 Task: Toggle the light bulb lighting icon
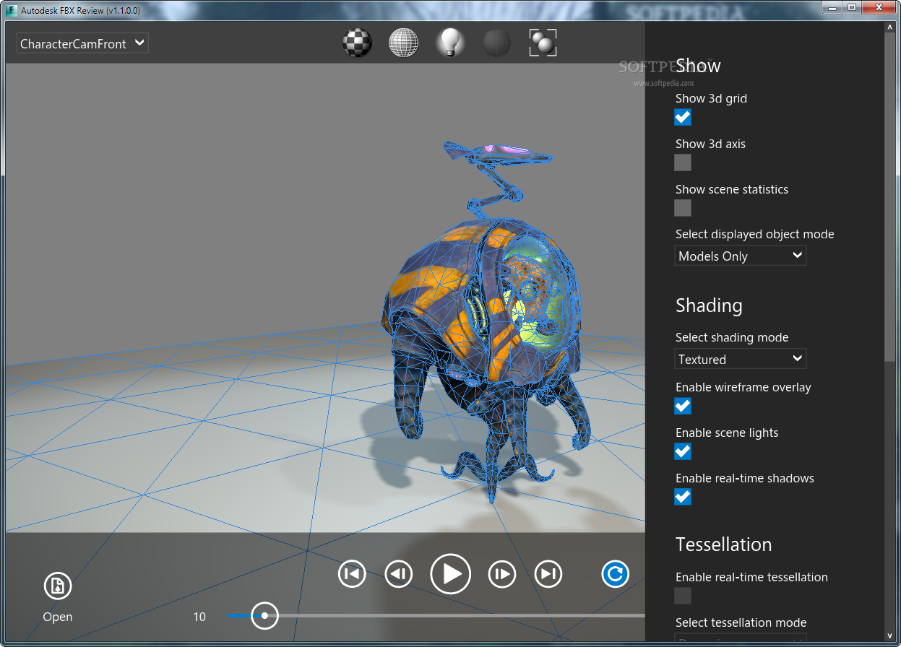coord(450,43)
